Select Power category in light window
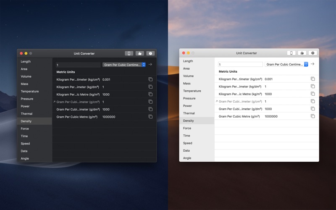 (x=197, y=106)
